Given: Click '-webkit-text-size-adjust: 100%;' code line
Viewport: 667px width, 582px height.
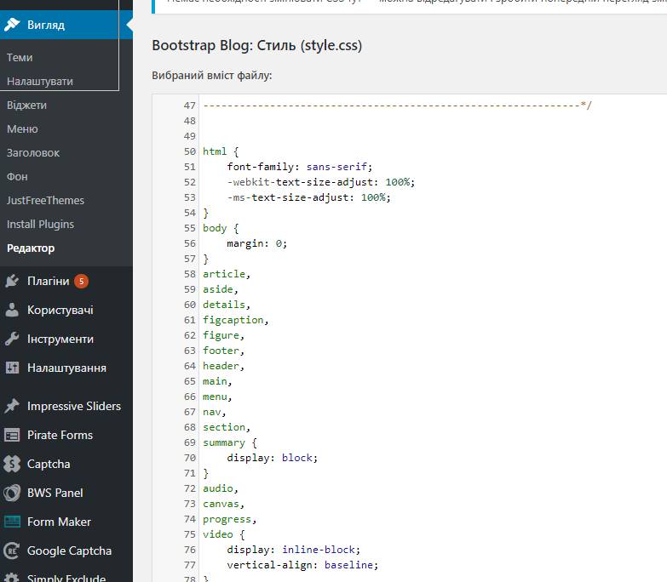Looking at the screenshot, I should (321, 182).
